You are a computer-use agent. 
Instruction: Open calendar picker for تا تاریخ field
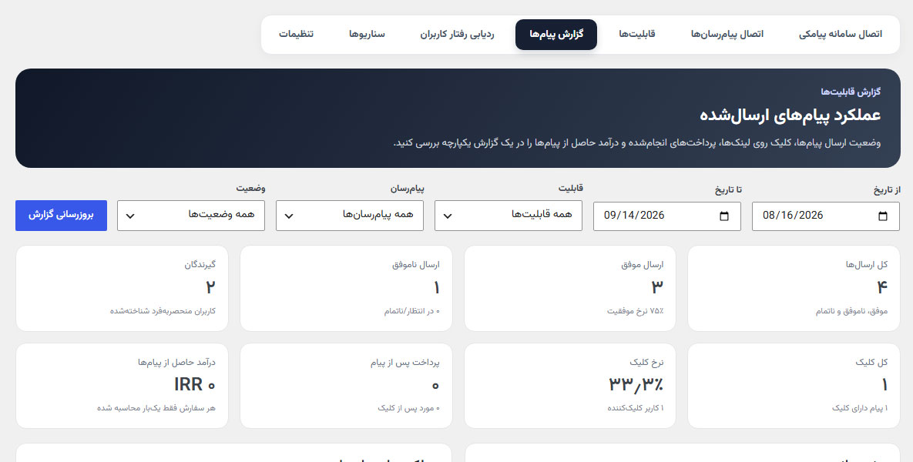[x=724, y=216]
